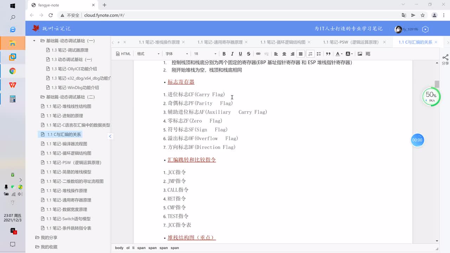Image resolution: width=450 pixels, height=253 pixels.
Task: Open the user avatar profile
Action: (398, 29)
